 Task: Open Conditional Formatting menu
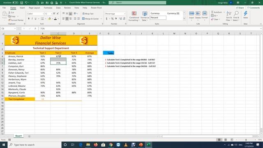(134, 16)
